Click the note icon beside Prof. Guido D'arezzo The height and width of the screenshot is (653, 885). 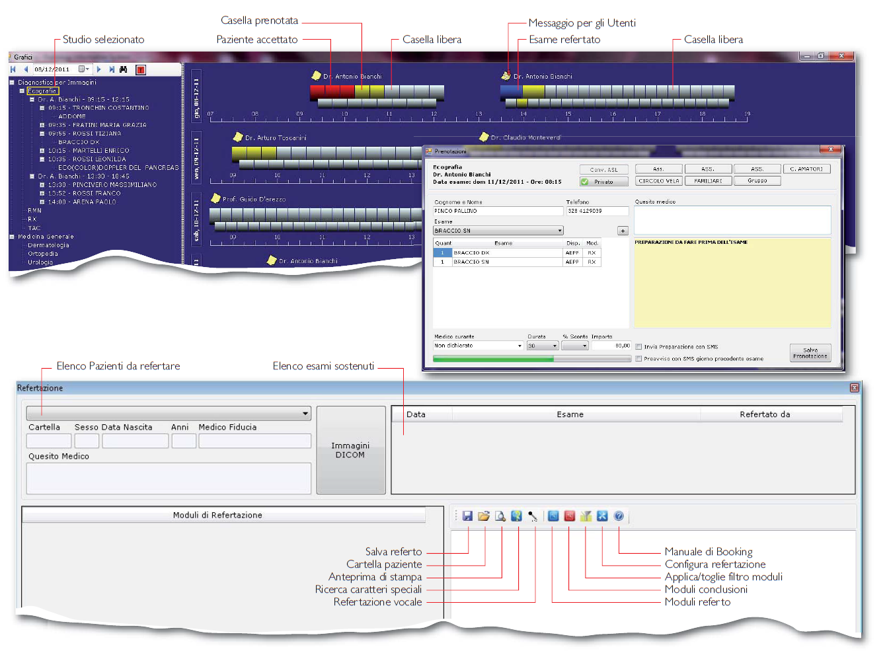[x=215, y=198]
